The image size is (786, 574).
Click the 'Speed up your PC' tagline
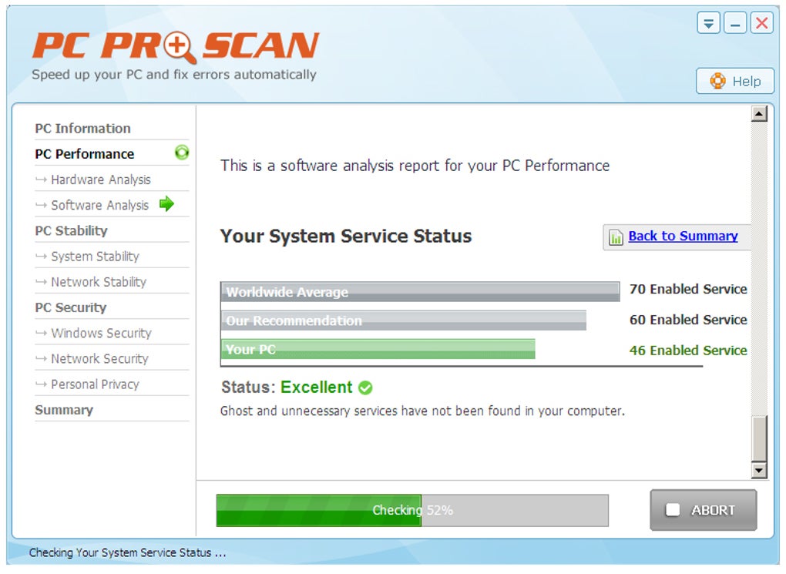coord(174,75)
